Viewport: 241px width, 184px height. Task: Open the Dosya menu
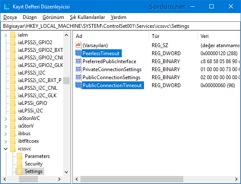tap(10, 17)
